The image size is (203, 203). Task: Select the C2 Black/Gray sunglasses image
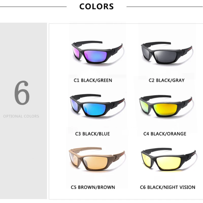click(166, 53)
